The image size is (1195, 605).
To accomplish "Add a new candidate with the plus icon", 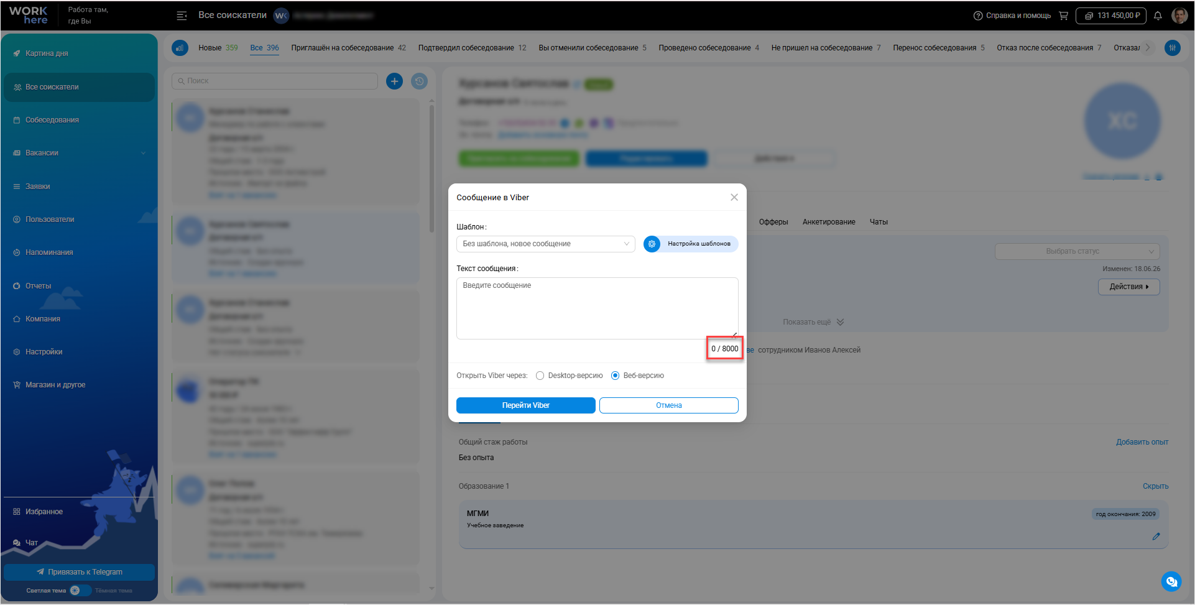I will coord(394,81).
